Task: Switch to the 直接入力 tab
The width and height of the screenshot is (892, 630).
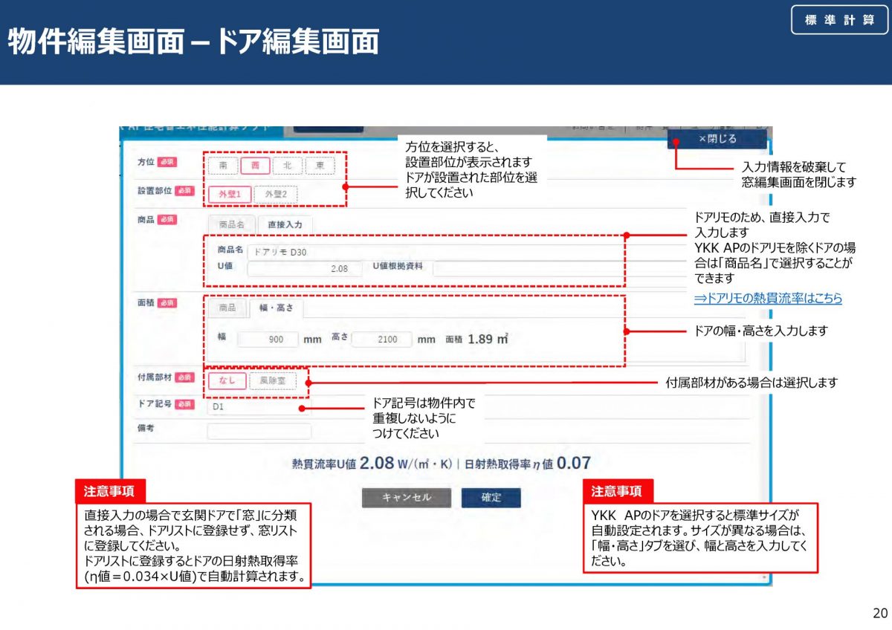Action: (285, 224)
